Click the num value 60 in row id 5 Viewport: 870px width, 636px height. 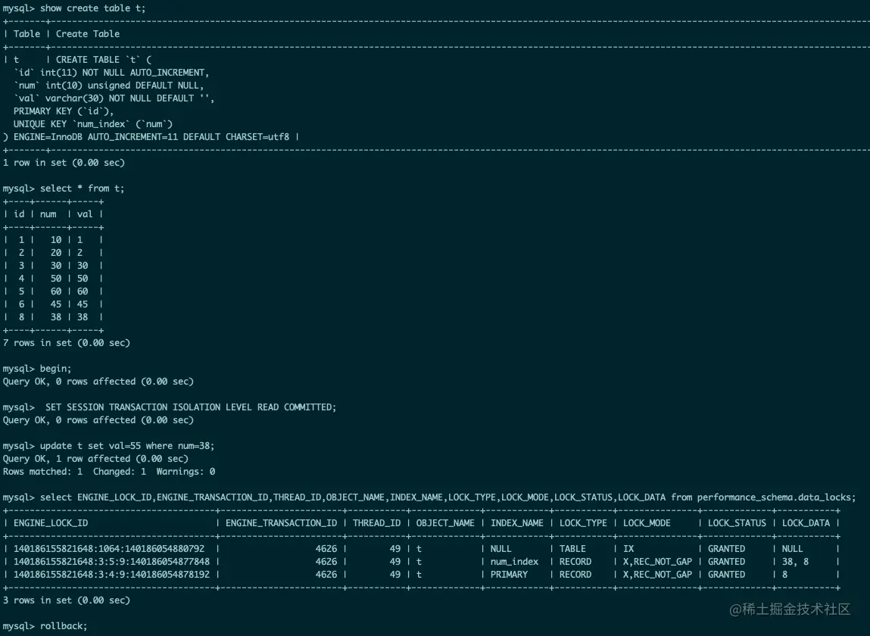56,291
